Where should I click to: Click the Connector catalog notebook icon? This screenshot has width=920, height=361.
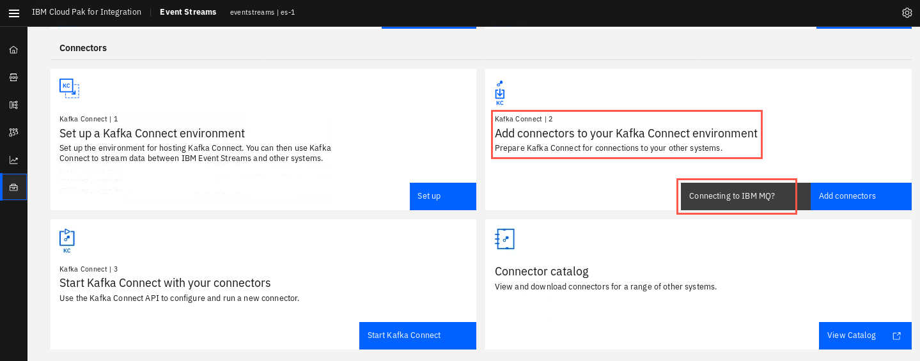pyautogui.click(x=504, y=239)
